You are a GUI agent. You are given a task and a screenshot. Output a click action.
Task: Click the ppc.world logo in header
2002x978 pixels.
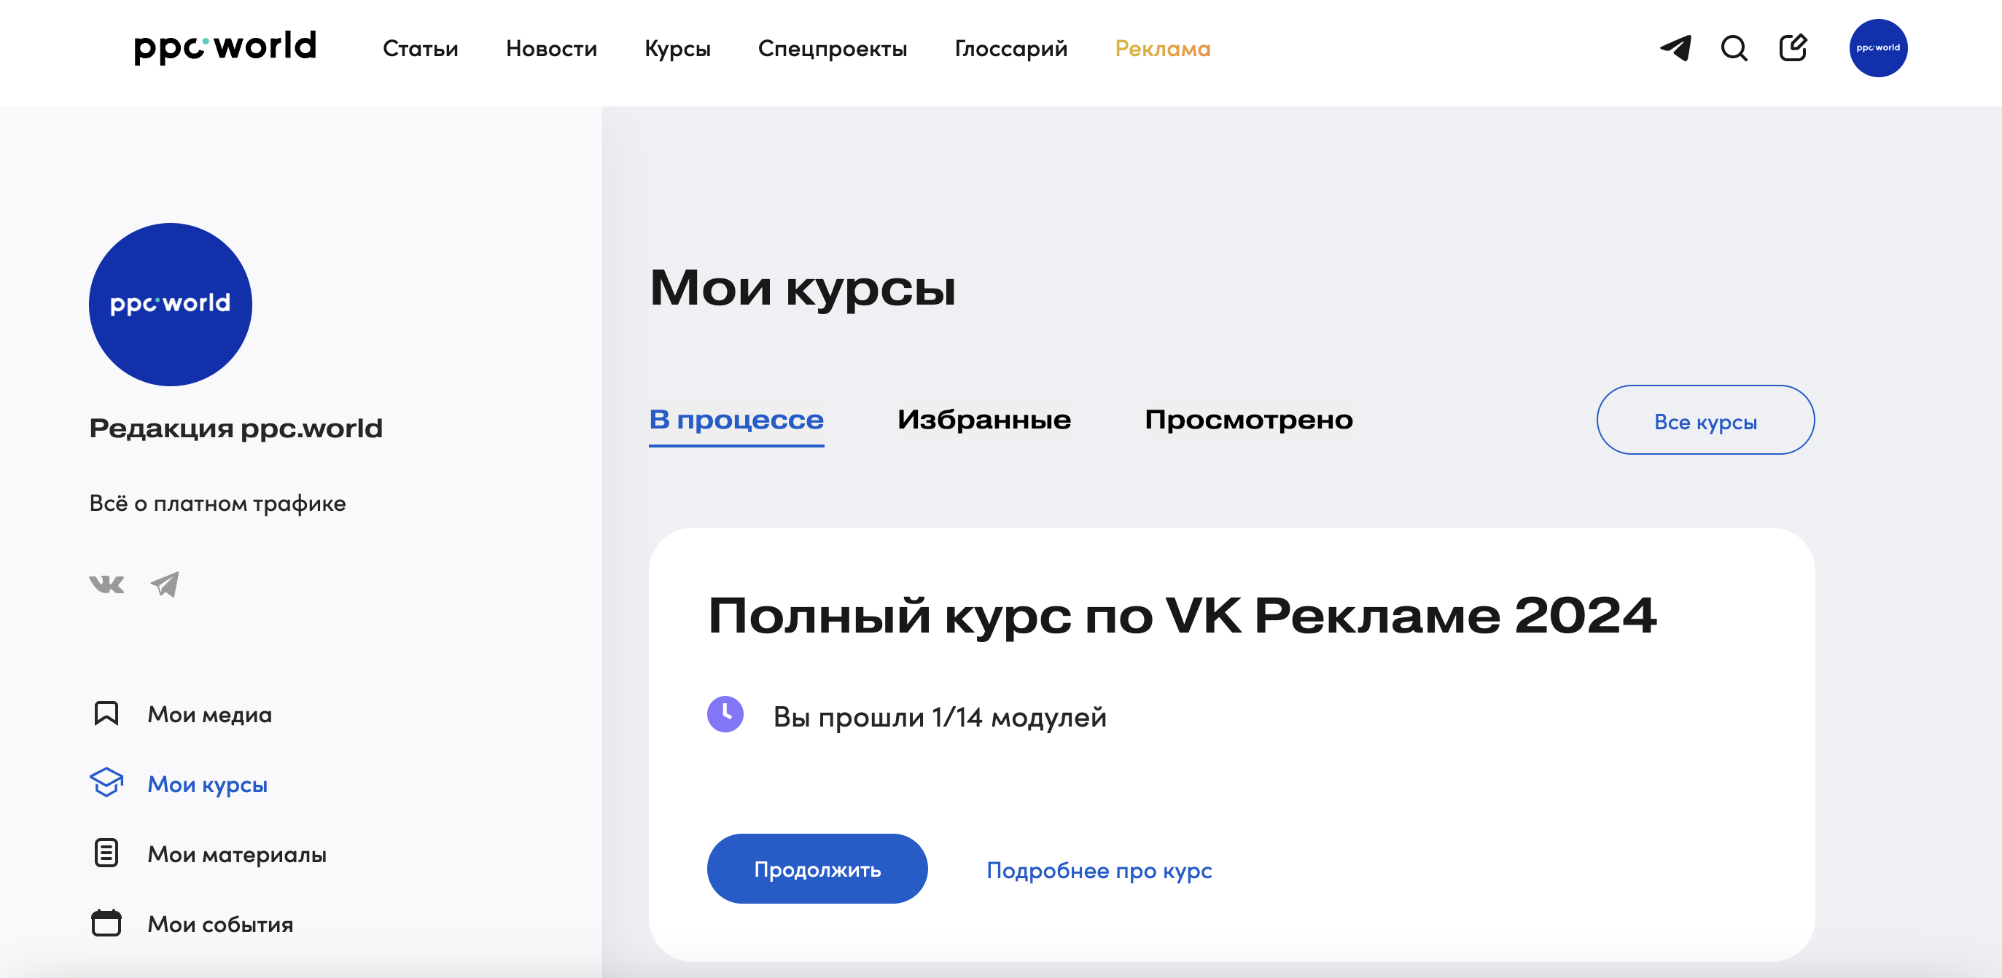click(x=225, y=47)
